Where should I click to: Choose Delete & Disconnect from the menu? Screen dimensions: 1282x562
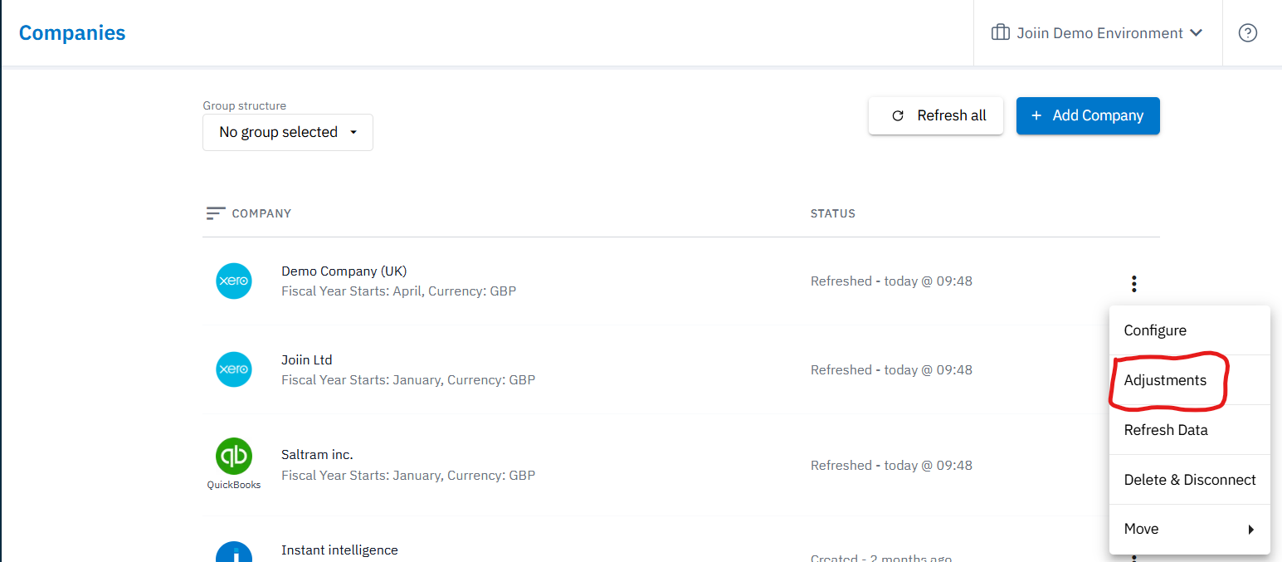click(1190, 480)
